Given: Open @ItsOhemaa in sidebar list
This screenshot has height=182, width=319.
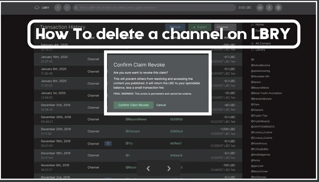Looking at the screenshot, I should pos(258,177).
